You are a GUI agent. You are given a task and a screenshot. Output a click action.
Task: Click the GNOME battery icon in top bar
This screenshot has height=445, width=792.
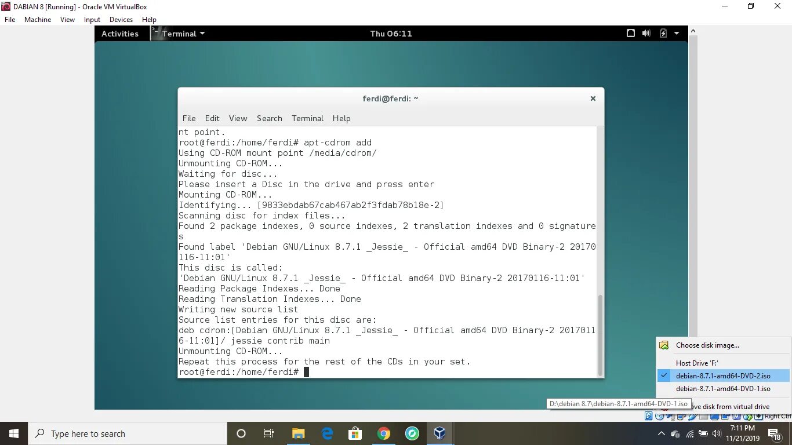click(x=663, y=34)
